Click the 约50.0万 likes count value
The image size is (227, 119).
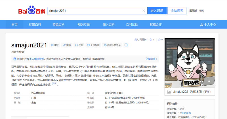coord(109,107)
